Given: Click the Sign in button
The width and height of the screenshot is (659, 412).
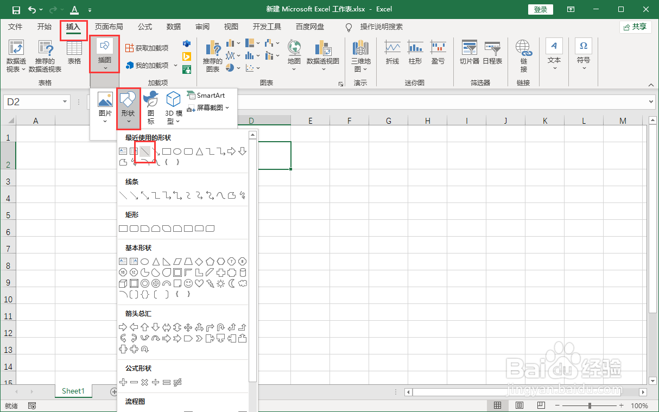Looking at the screenshot, I should pos(541,9).
